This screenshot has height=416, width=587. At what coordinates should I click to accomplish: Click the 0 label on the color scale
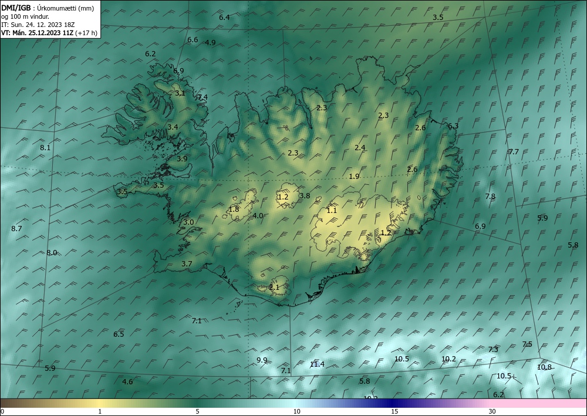tap(2, 411)
